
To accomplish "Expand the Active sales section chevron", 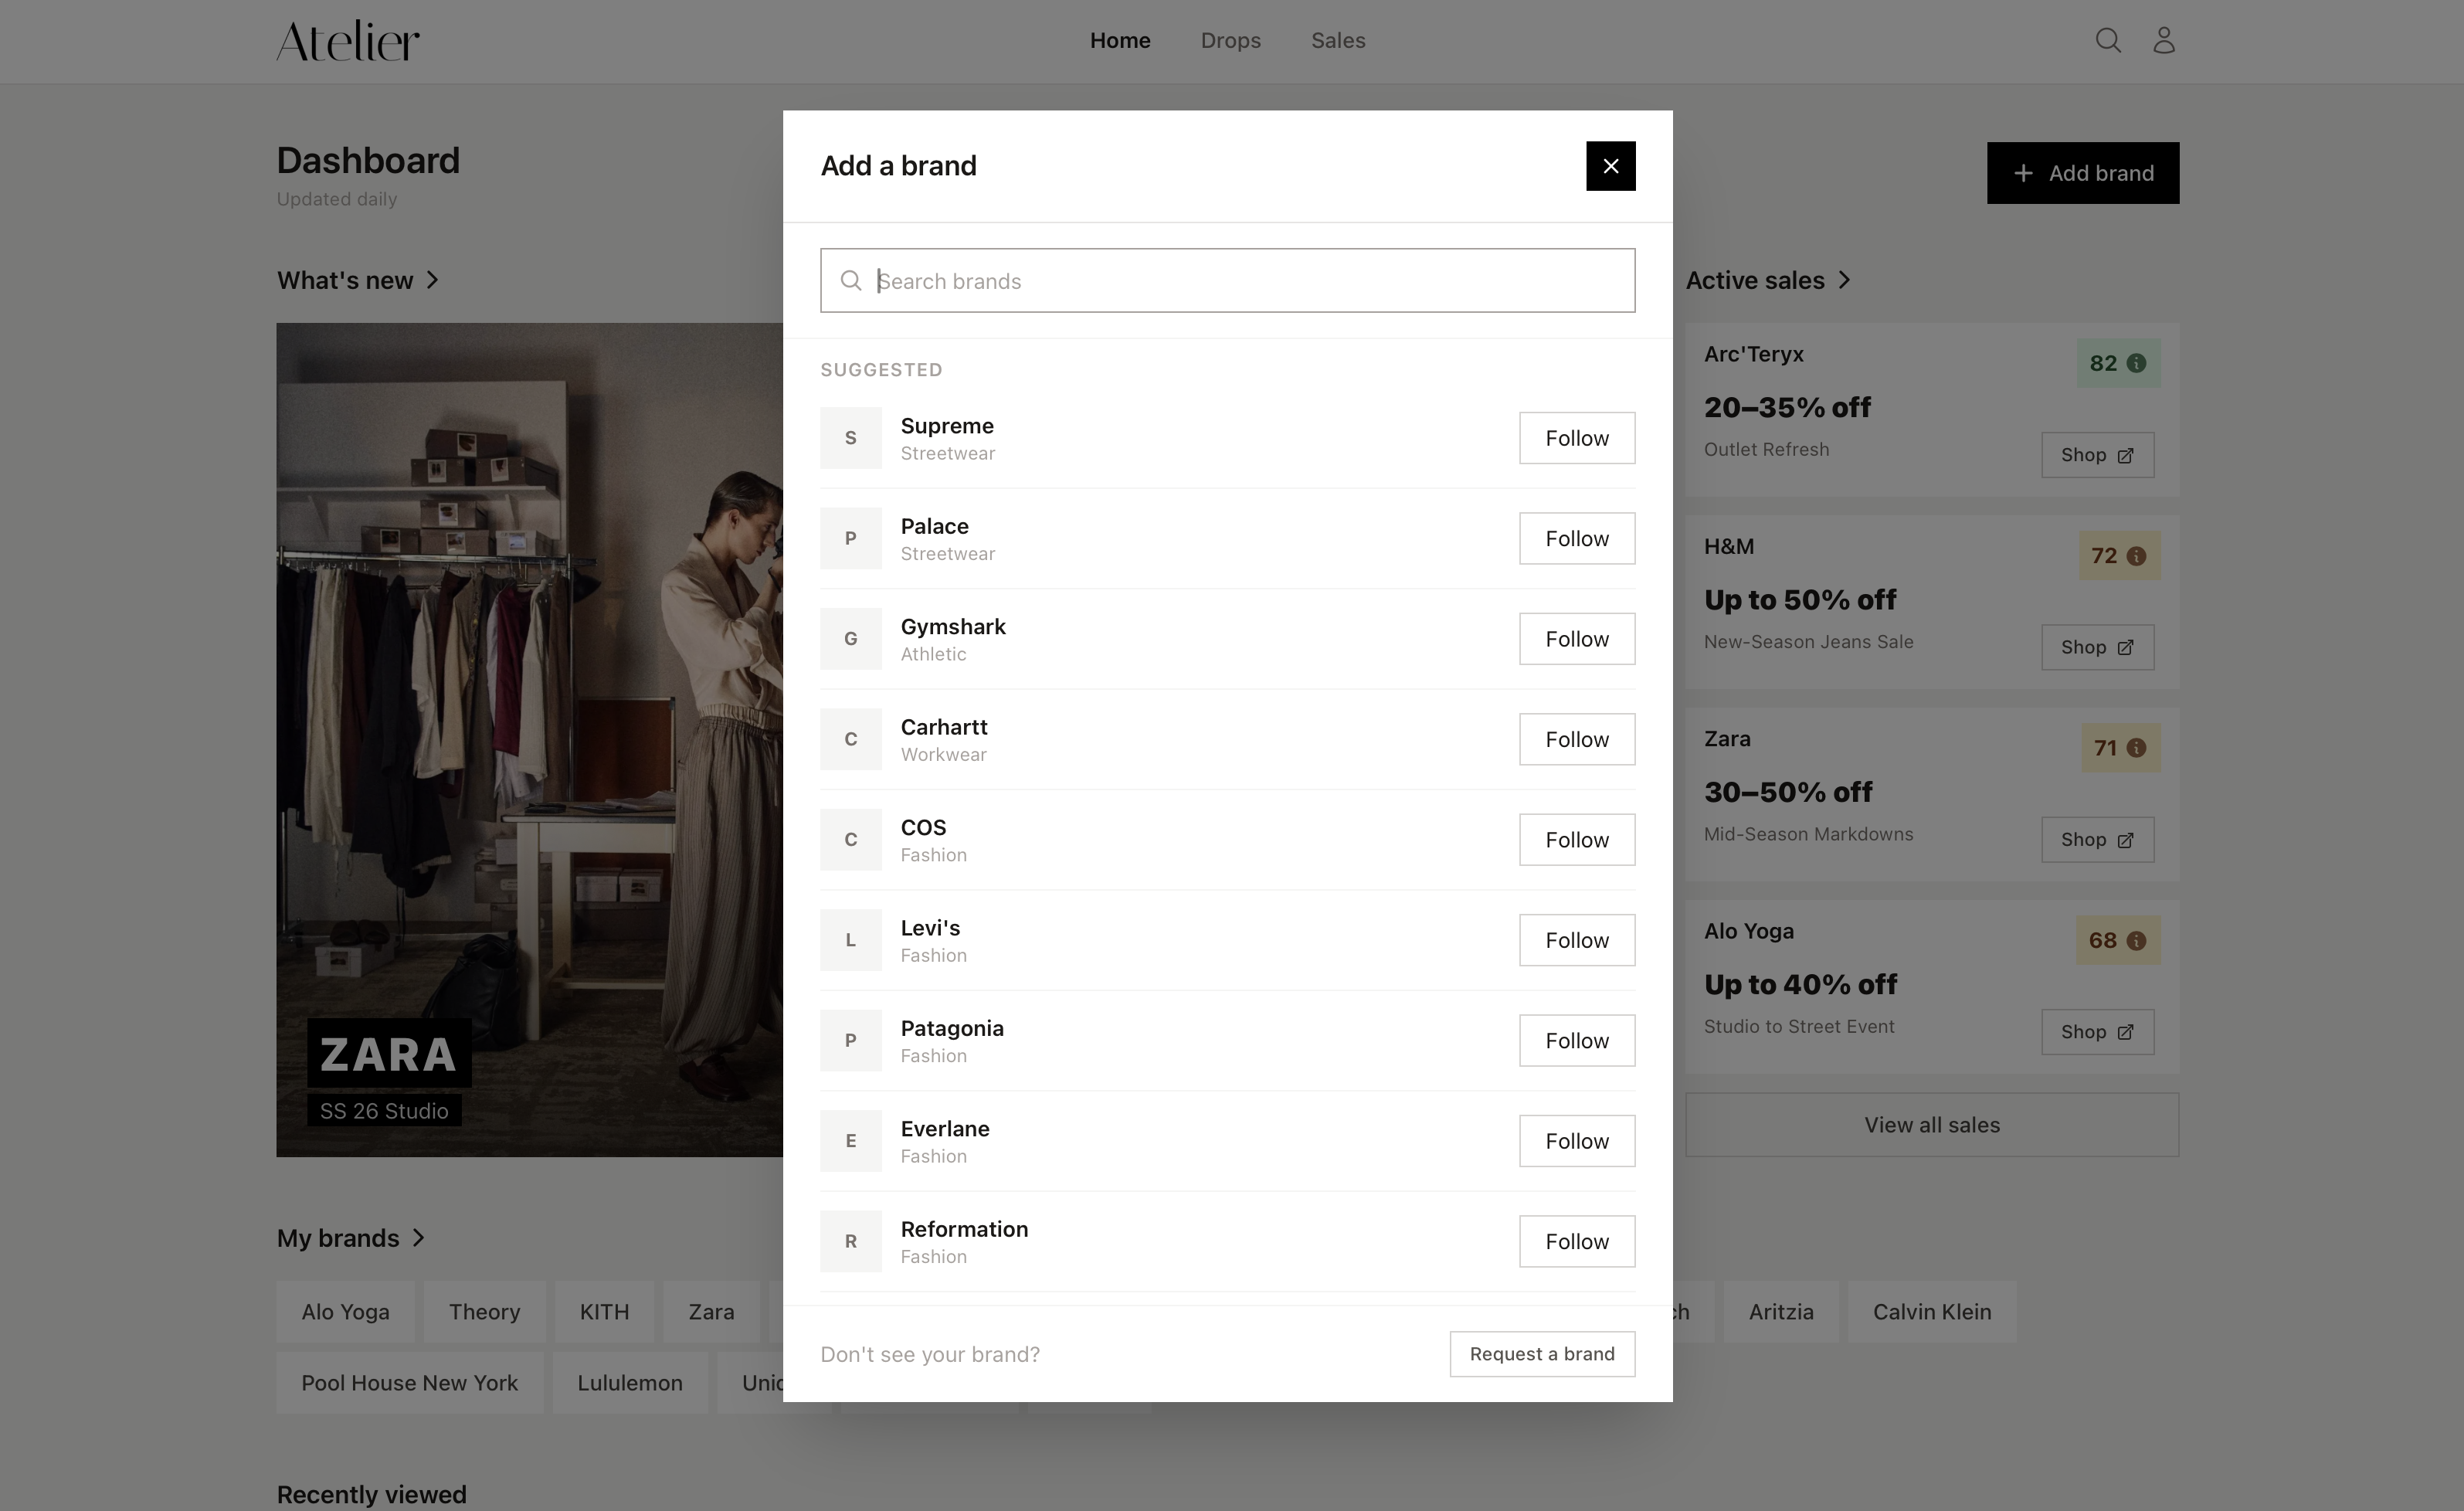I will (x=1844, y=281).
